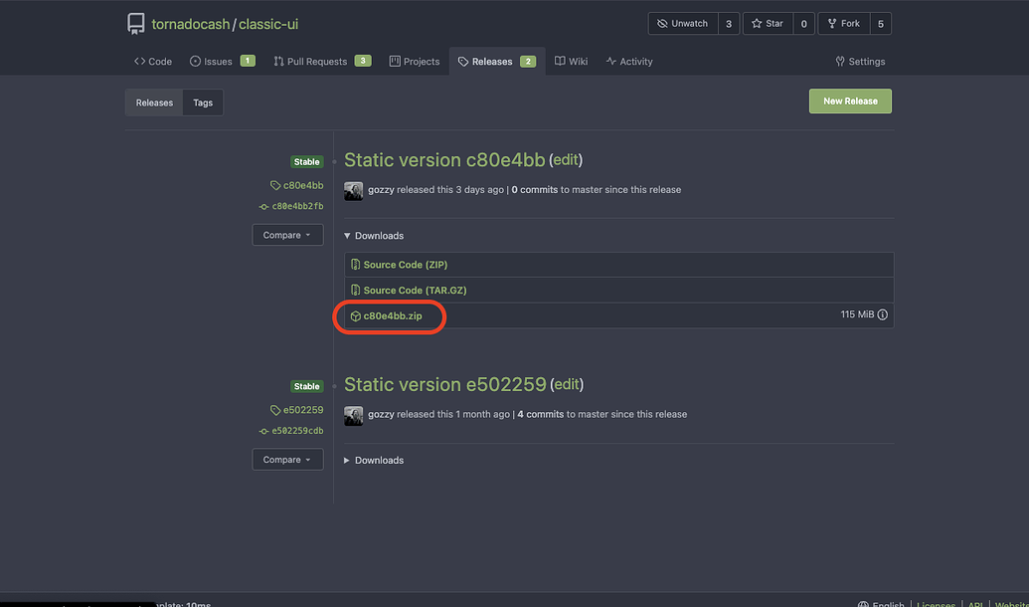Click the c80e4bb tag icon link
This screenshot has width=1029, height=607.
click(297, 185)
